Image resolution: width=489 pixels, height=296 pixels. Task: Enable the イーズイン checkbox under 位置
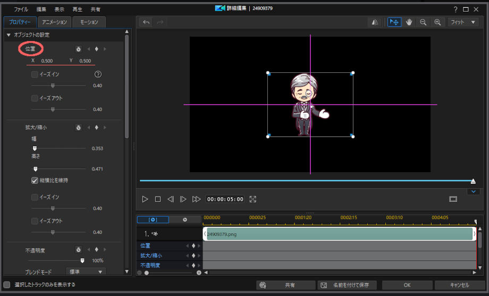point(35,74)
